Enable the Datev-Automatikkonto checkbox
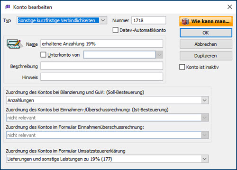The image size is (237, 170). (115, 30)
